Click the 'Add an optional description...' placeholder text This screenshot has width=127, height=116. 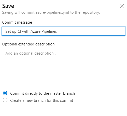(31, 53)
